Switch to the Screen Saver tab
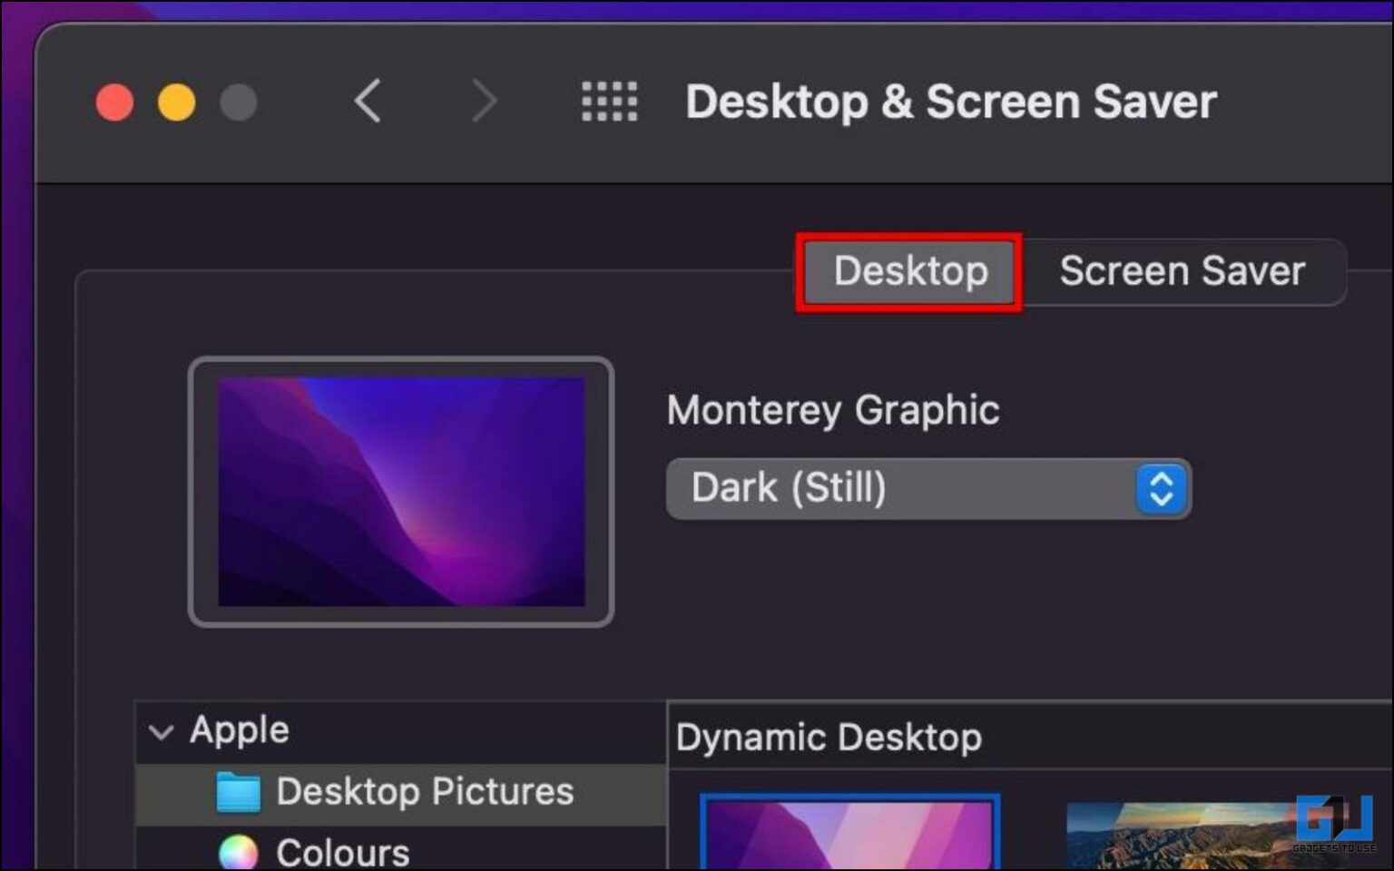 (1182, 271)
